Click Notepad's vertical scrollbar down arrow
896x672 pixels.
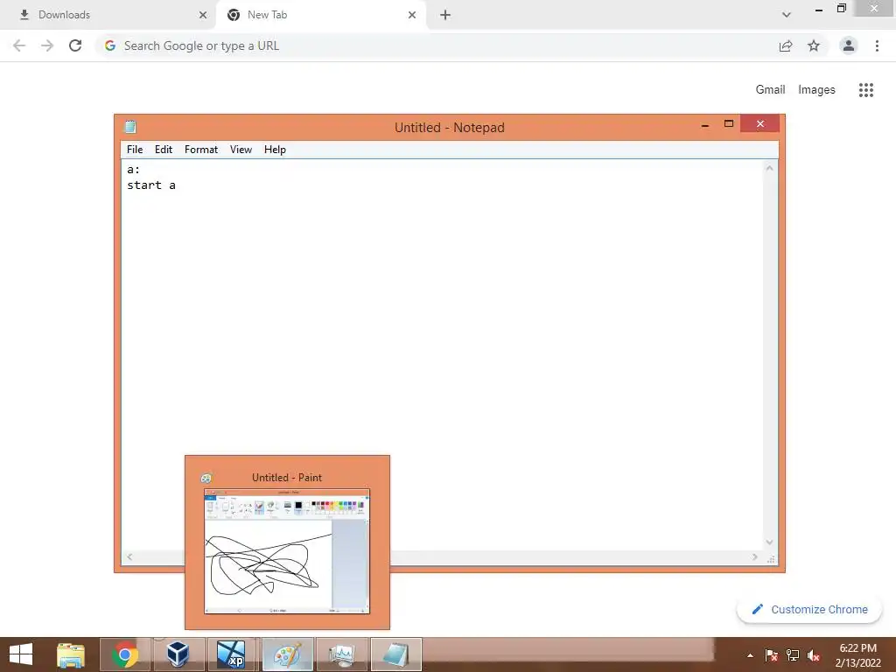770,542
